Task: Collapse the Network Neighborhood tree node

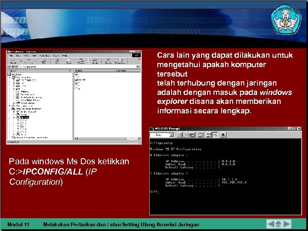Action: pyautogui.click(x=9, y=109)
